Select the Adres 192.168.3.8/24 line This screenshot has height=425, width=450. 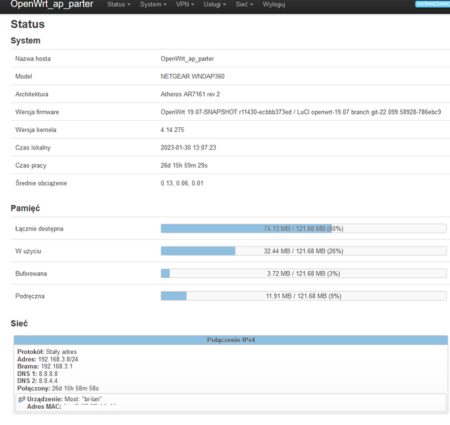(x=48, y=359)
